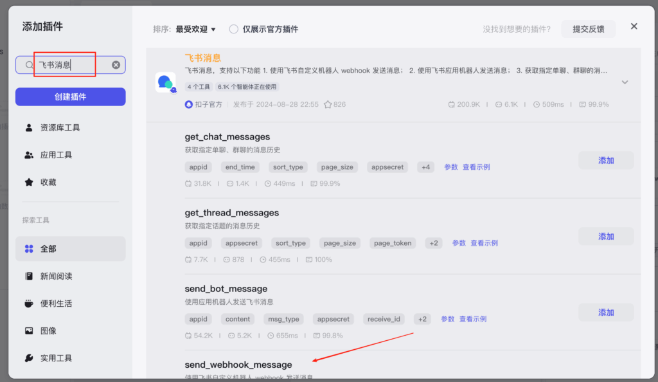Click the 提交反馈 button
The width and height of the screenshot is (658, 382).
(589, 29)
